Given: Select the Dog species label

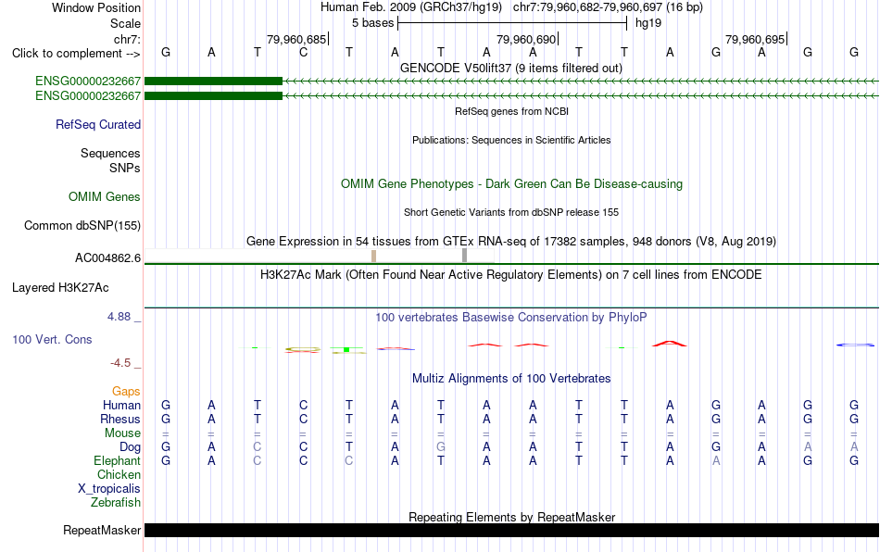Looking at the screenshot, I should click(x=131, y=447).
